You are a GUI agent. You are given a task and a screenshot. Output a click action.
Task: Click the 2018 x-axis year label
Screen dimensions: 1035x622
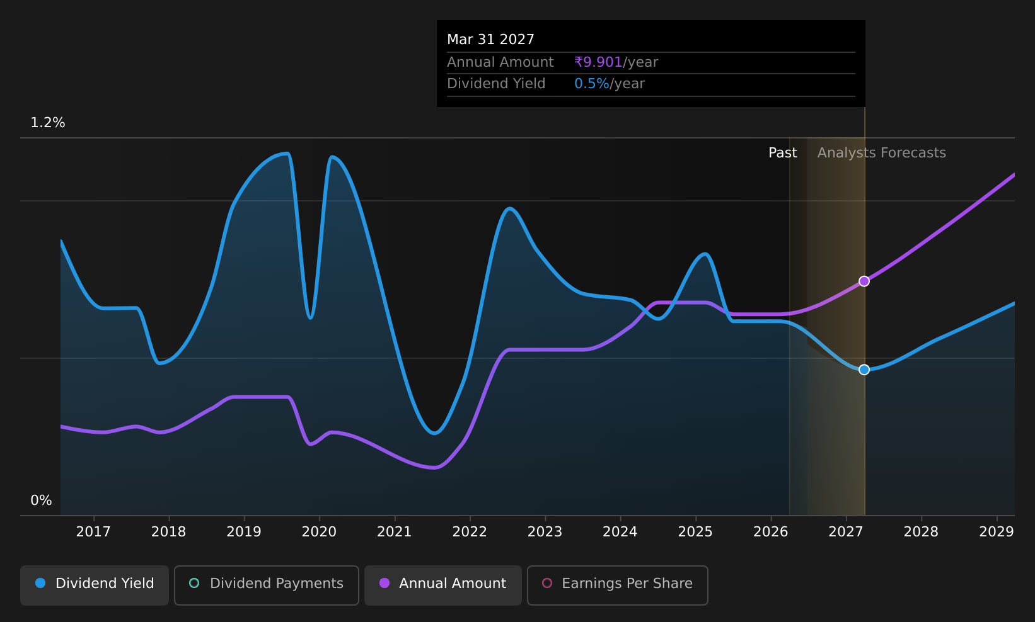[168, 532]
